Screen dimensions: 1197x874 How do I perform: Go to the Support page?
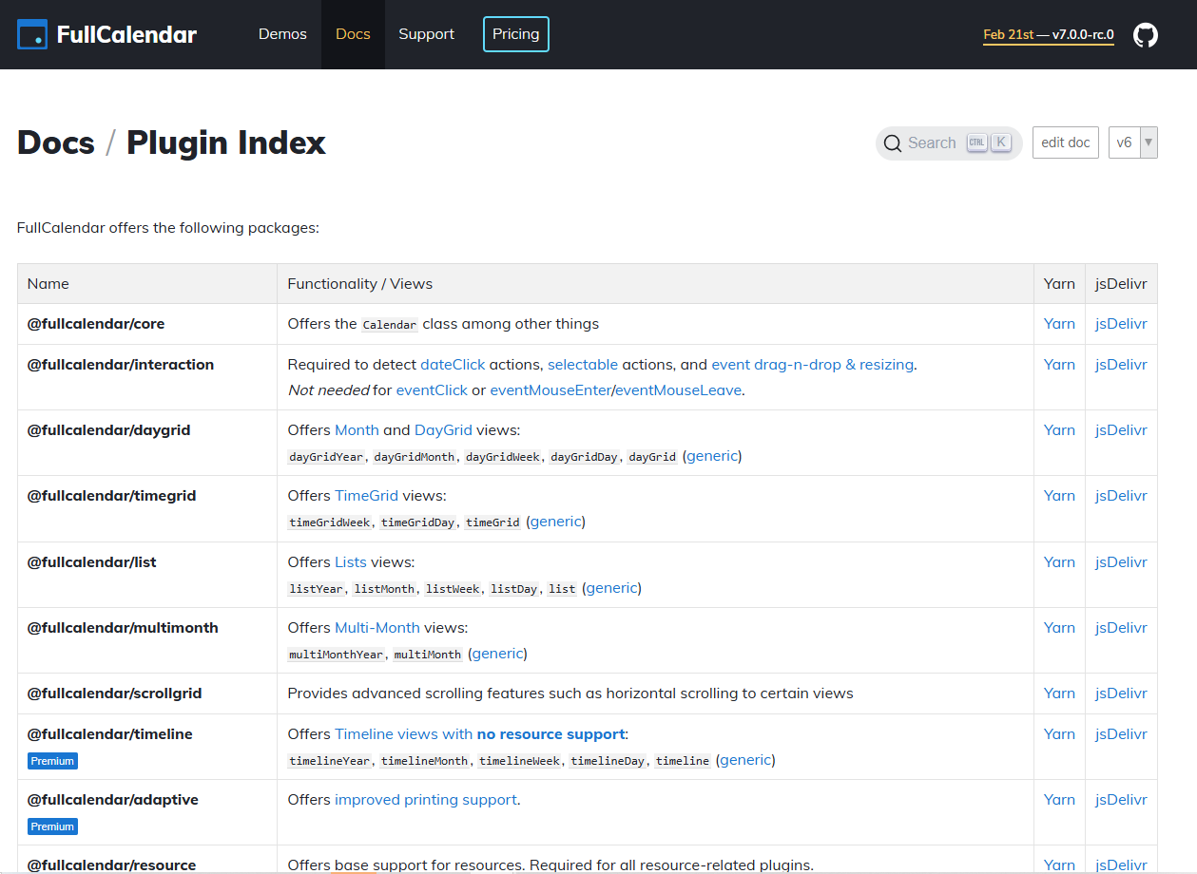[x=426, y=34]
